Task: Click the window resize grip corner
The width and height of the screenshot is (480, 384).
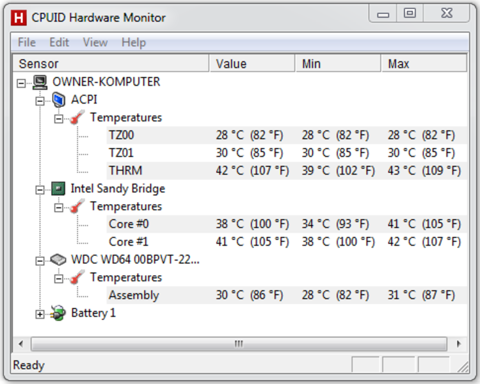Action: tap(463, 367)
